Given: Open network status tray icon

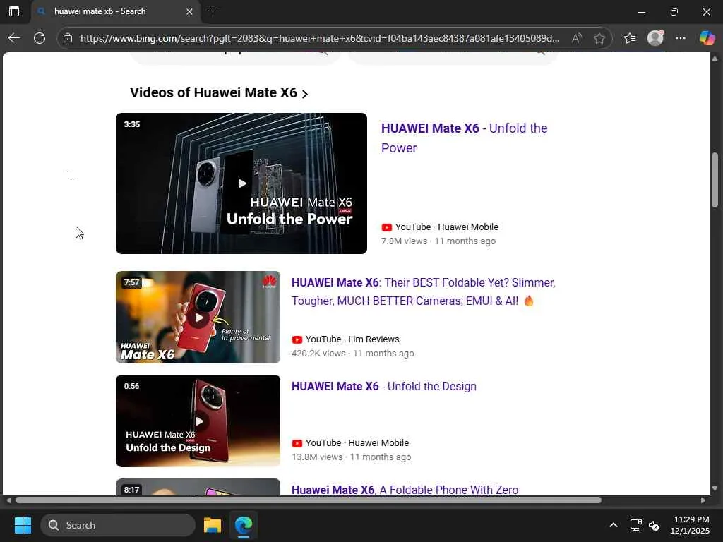Looking at the screenshot, I should (x=636, y=525).
